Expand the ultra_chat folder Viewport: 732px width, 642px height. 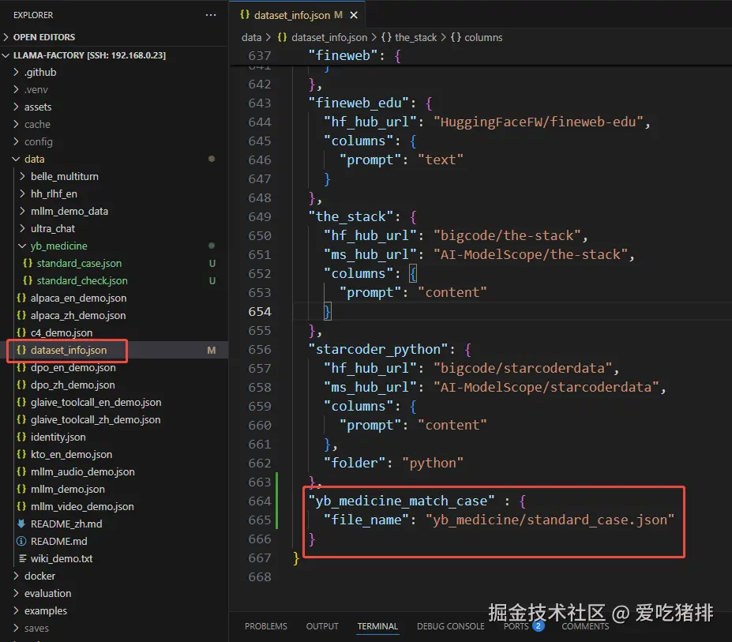(x=52, y=228)
